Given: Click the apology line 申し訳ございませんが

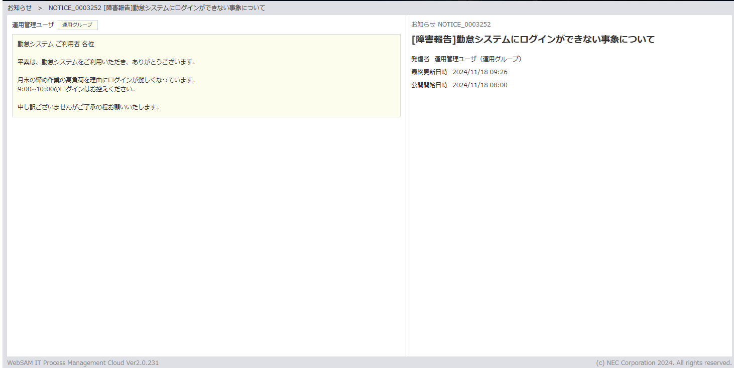Looking at the screenshot, I should (x=88, y=107).
